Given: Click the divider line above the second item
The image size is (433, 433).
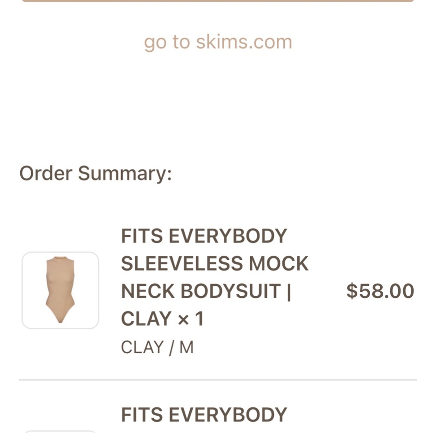Looking at the screenshot, I should [x=216, y=379].
